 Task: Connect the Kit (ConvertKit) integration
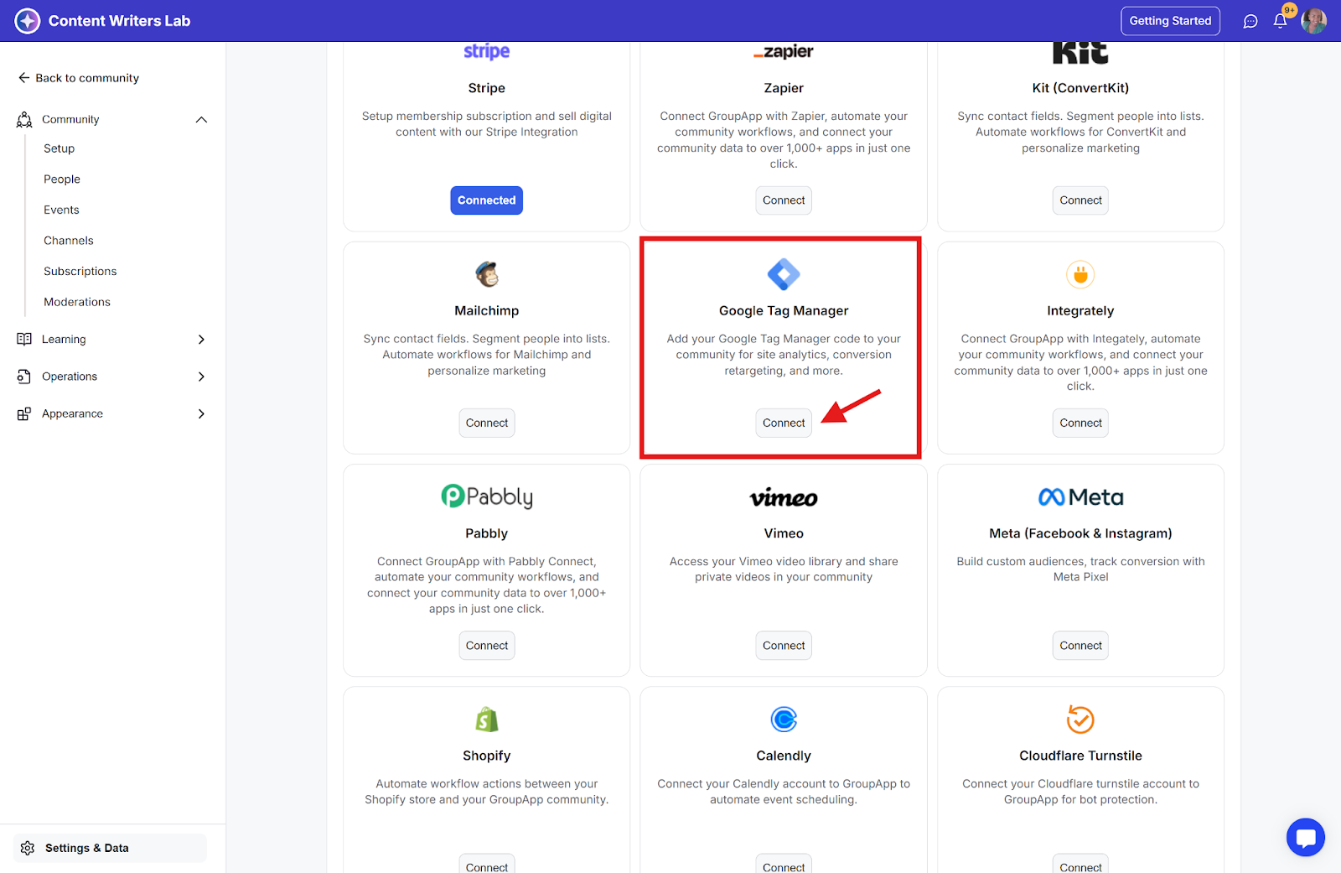click(x=1080, y=200)
